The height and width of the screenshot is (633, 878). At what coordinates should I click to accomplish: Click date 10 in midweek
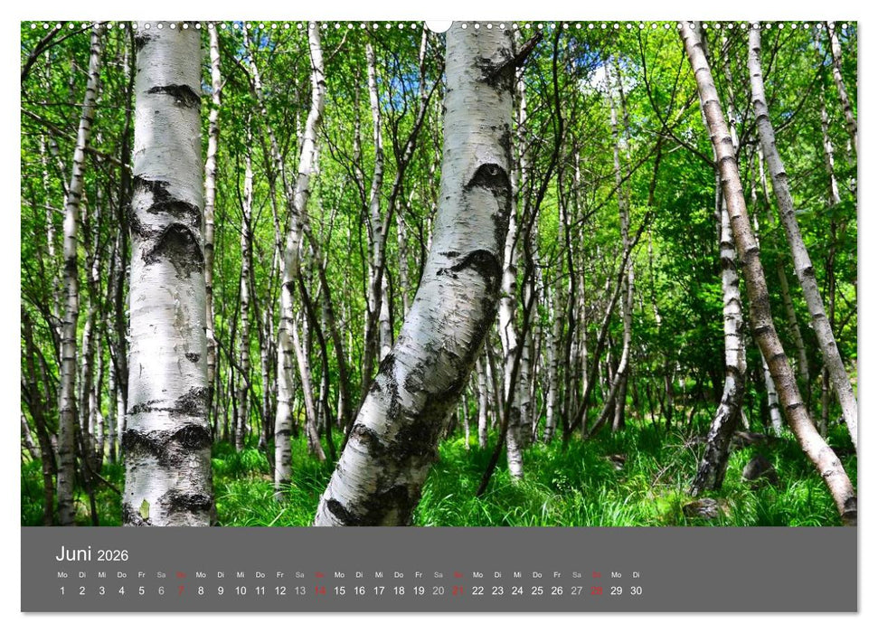(x=240, y=590)
